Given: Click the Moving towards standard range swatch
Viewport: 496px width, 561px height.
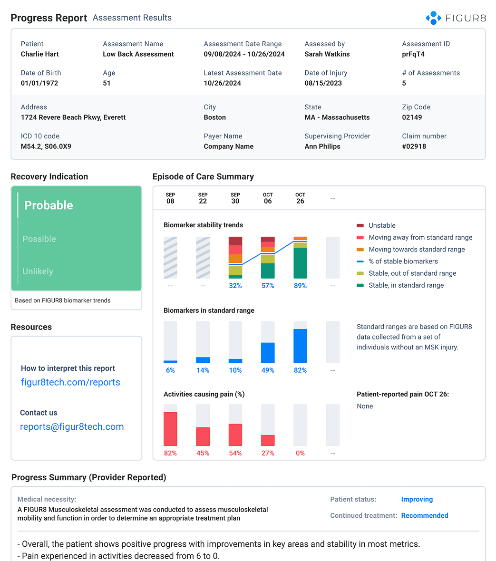Looking at the screenshot, I should coord(360,250).
